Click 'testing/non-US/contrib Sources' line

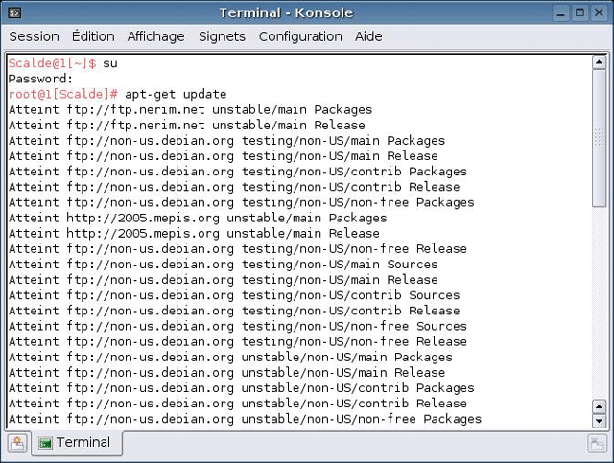coord(234,295)
